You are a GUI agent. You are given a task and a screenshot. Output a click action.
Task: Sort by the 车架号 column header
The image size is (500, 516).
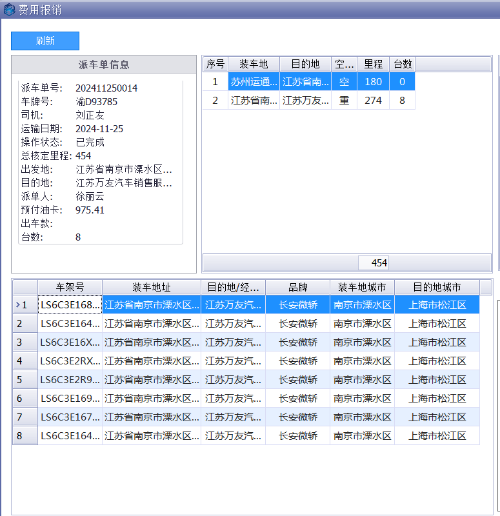pyautogui.click(x=70, y=287)
